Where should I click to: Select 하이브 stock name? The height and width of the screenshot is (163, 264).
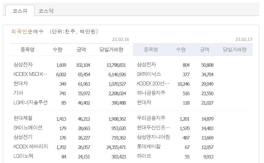(144, 156)
